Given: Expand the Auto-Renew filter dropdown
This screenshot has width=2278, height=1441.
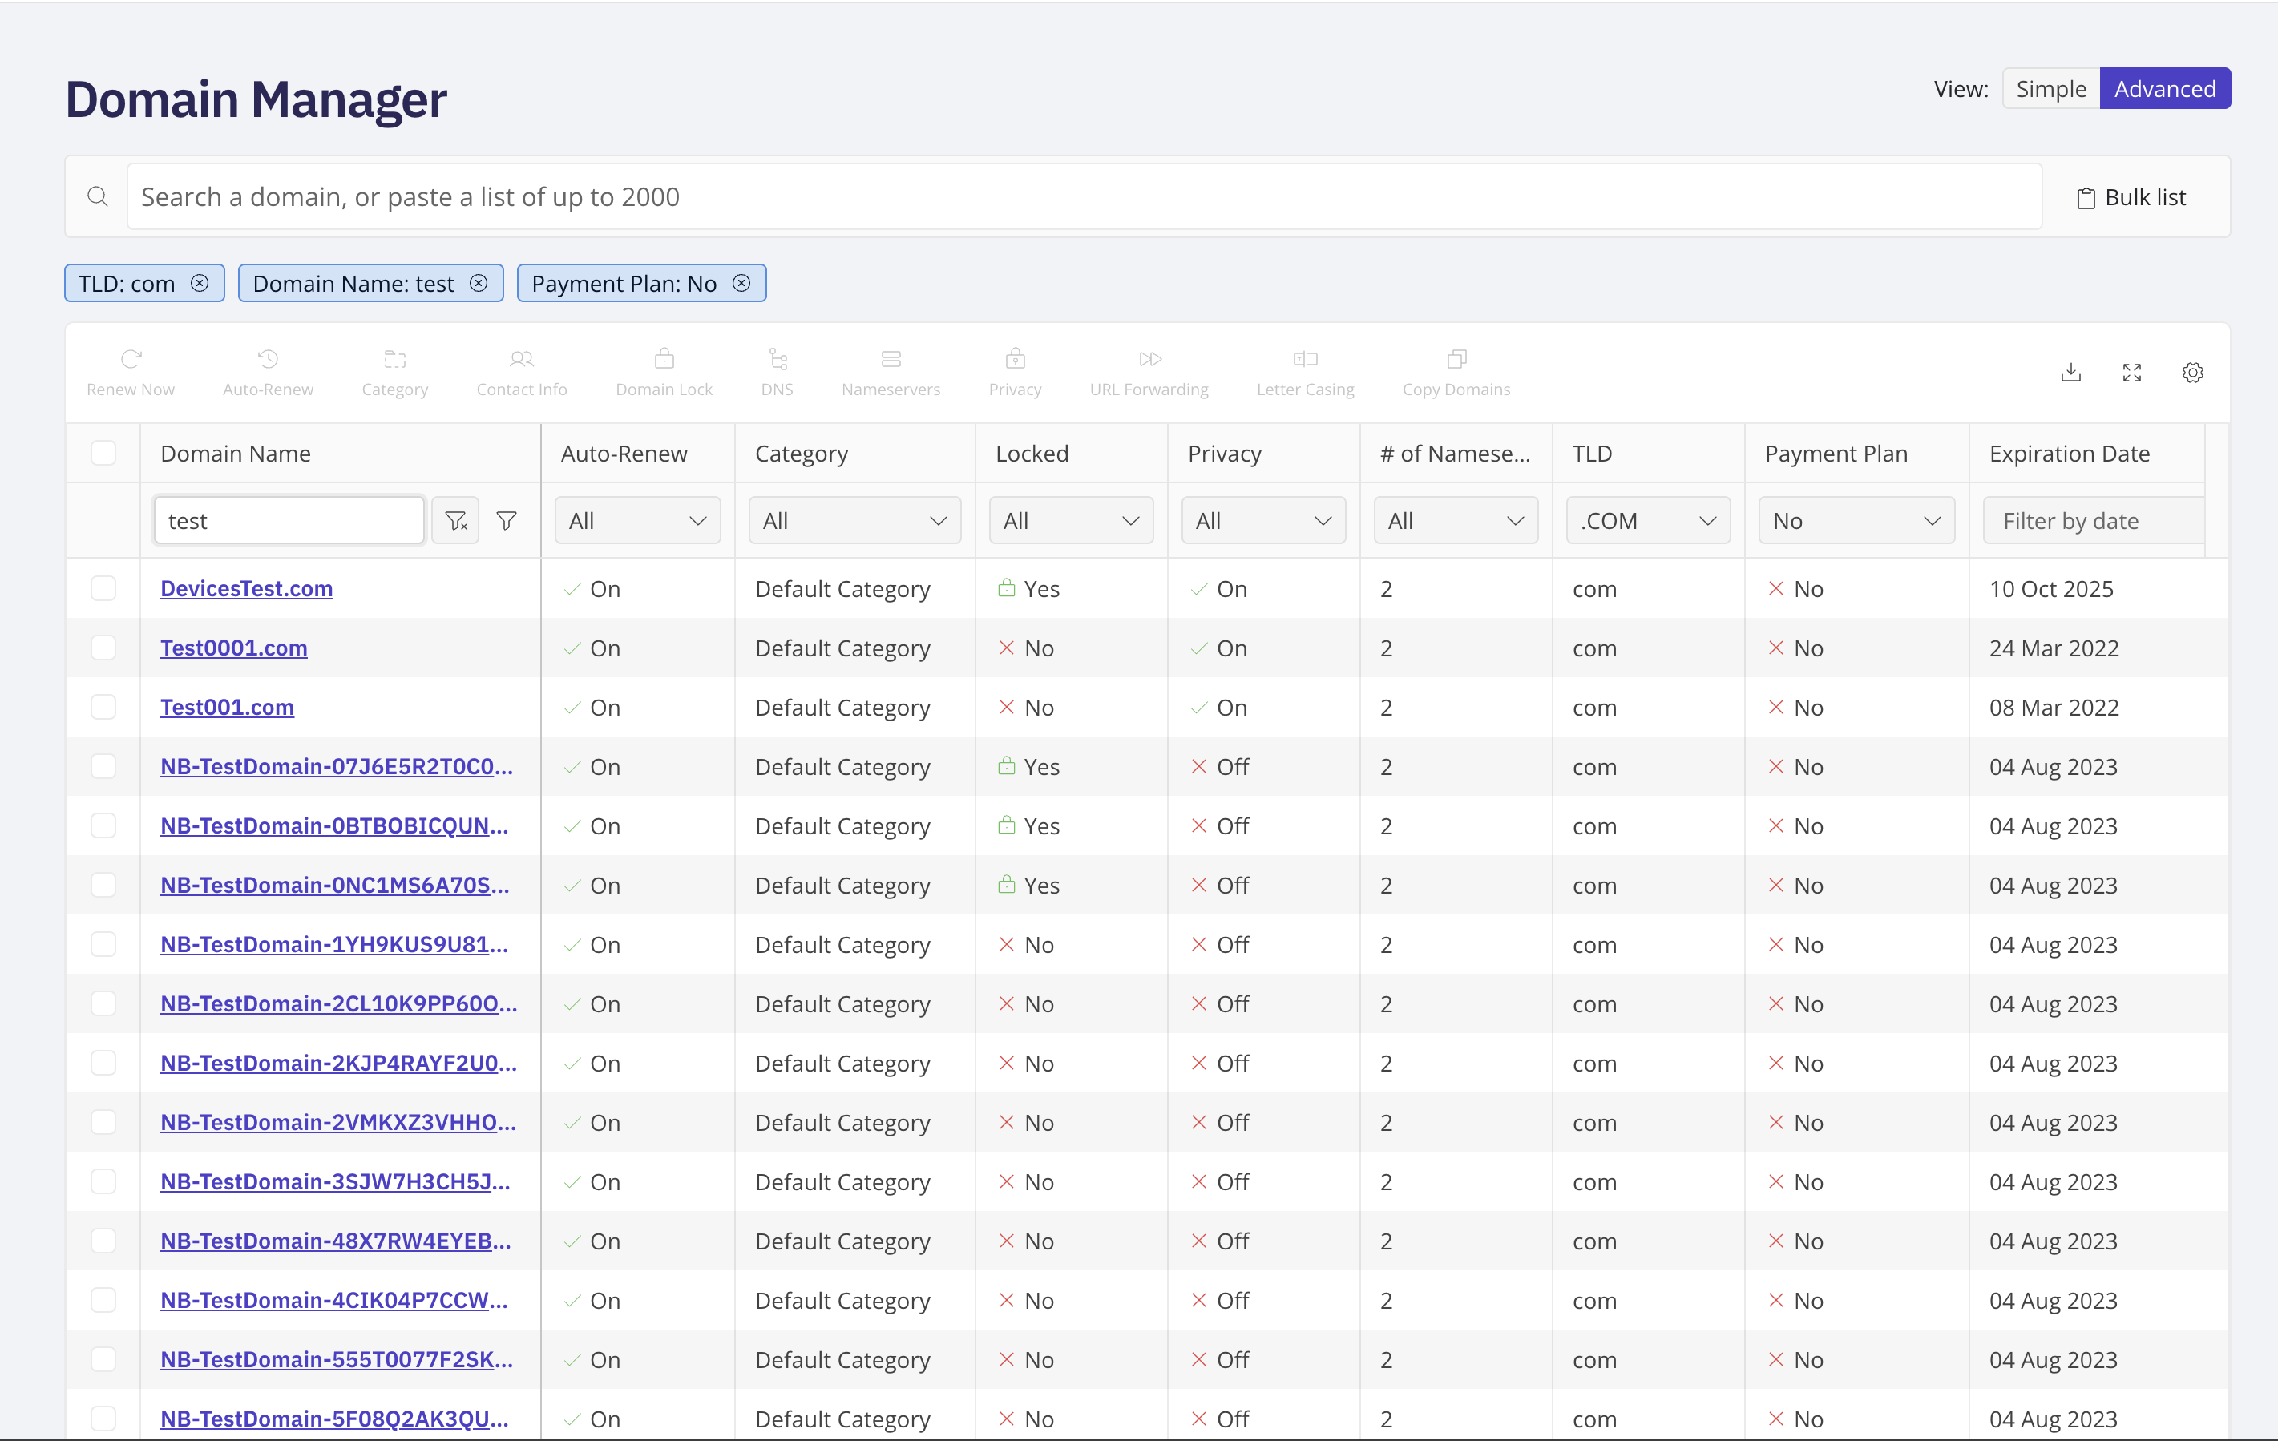Looking at the screenshot, I should pos(637,520).
